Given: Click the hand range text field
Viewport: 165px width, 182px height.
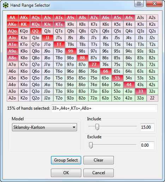Looking at the screenshot, I should point(104,108).
